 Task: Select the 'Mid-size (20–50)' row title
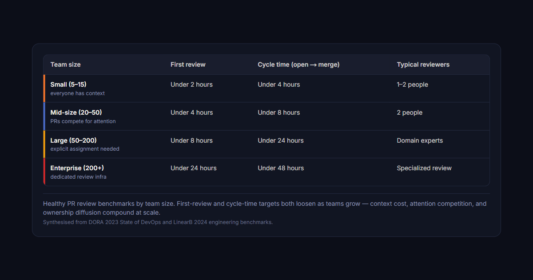click(76, 112)
